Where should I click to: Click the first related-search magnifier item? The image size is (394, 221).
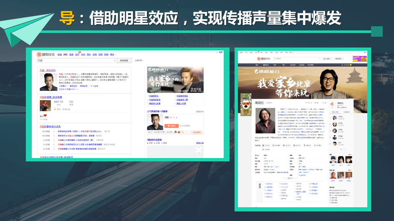click(x=333, y=198)
